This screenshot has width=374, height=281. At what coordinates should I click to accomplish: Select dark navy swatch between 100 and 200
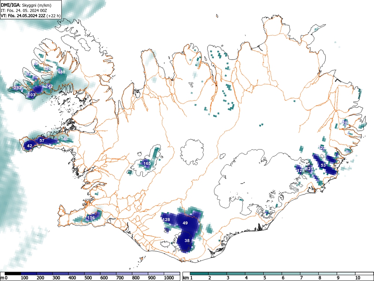tap(29, 274)
